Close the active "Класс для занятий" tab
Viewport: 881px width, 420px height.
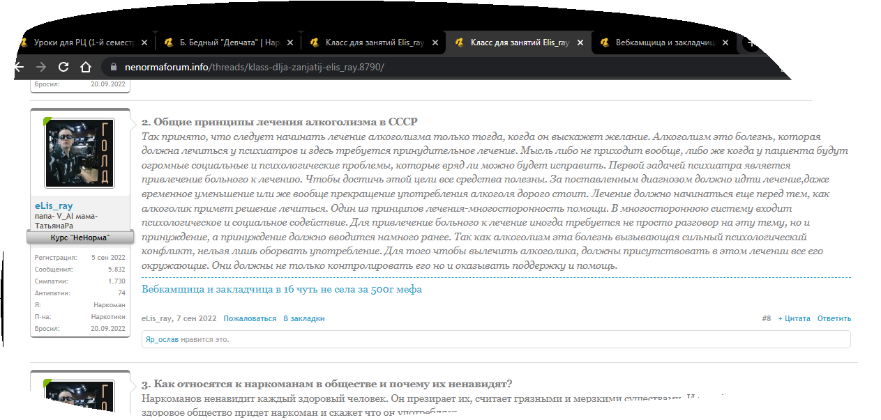click(x=580, y=42)
